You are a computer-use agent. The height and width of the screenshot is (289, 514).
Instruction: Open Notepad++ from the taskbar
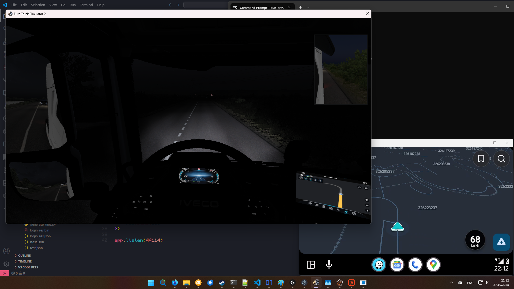point(245,283)
